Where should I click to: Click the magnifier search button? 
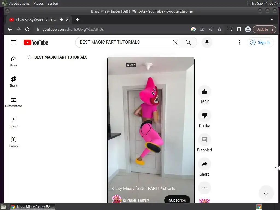188,42
